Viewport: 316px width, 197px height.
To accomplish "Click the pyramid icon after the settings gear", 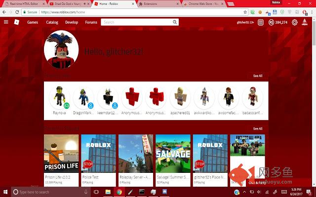I will (305, 22).
